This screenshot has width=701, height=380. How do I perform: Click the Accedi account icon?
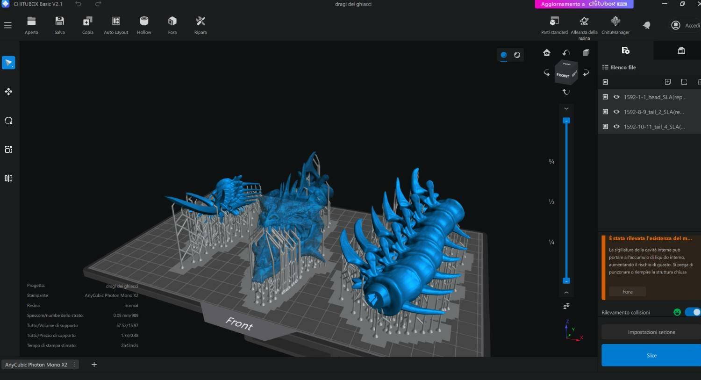[x=676, y=25]
